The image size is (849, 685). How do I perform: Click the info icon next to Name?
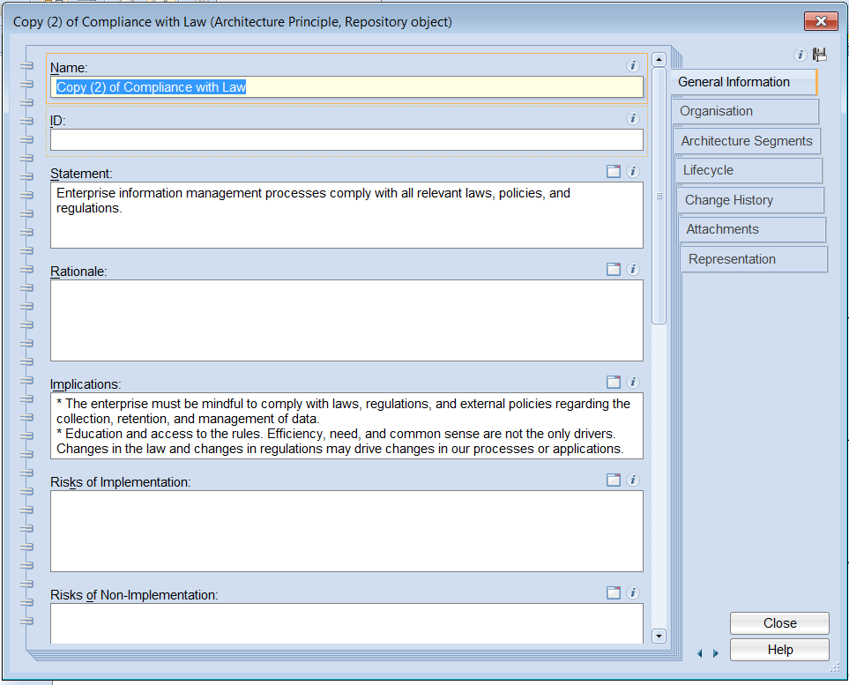click(x=632, y=65)
